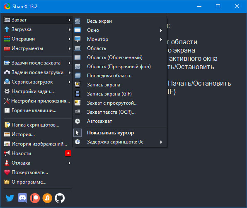Click the Область (Прозрачный фон) text

(119, 67)
